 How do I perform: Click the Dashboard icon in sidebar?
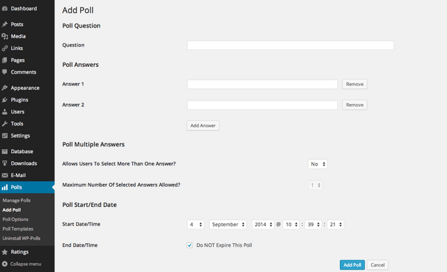[x=5, y=9]
